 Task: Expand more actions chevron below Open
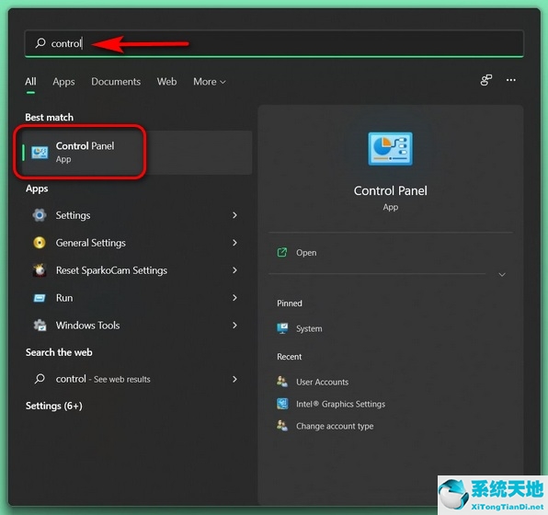pos(502,274)
